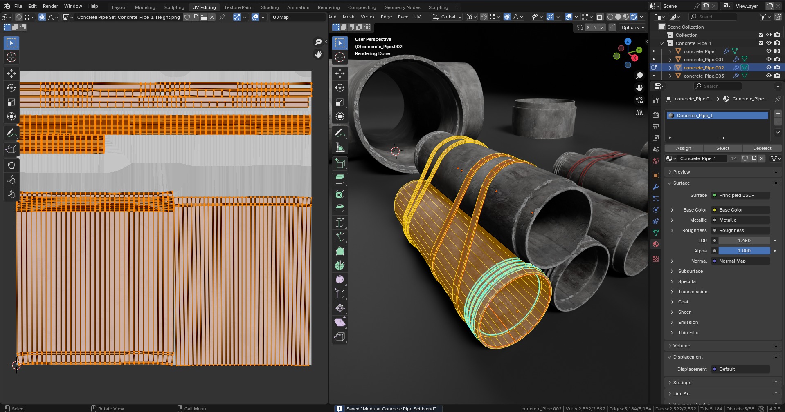Select the Relax tool in UV editor

point(11,180)
